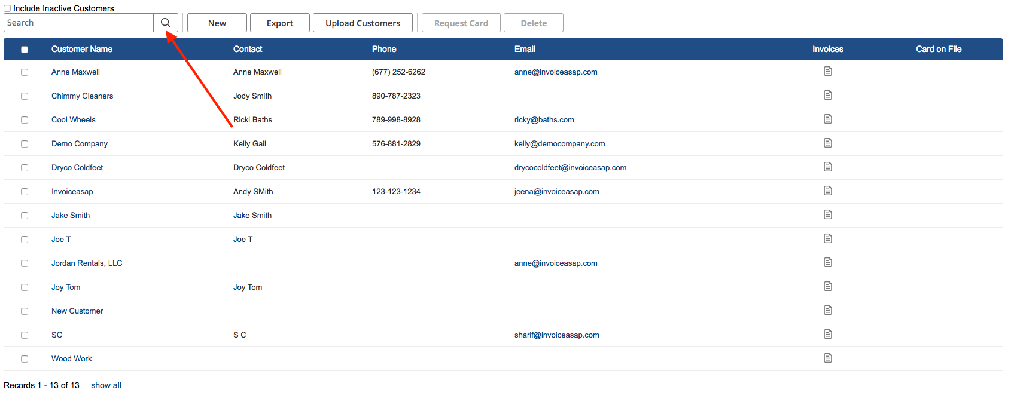View invoices icon for Wood Work
Viewport: 1011px width, 408px height.
tap(827, 358)
